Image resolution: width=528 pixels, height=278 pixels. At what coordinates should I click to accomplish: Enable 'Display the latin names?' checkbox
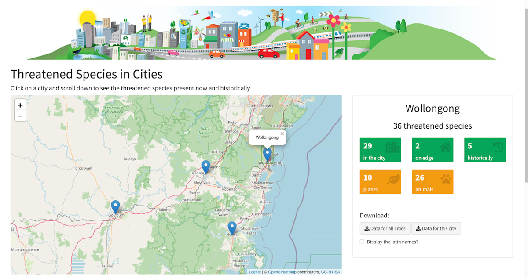coord(362,242)
